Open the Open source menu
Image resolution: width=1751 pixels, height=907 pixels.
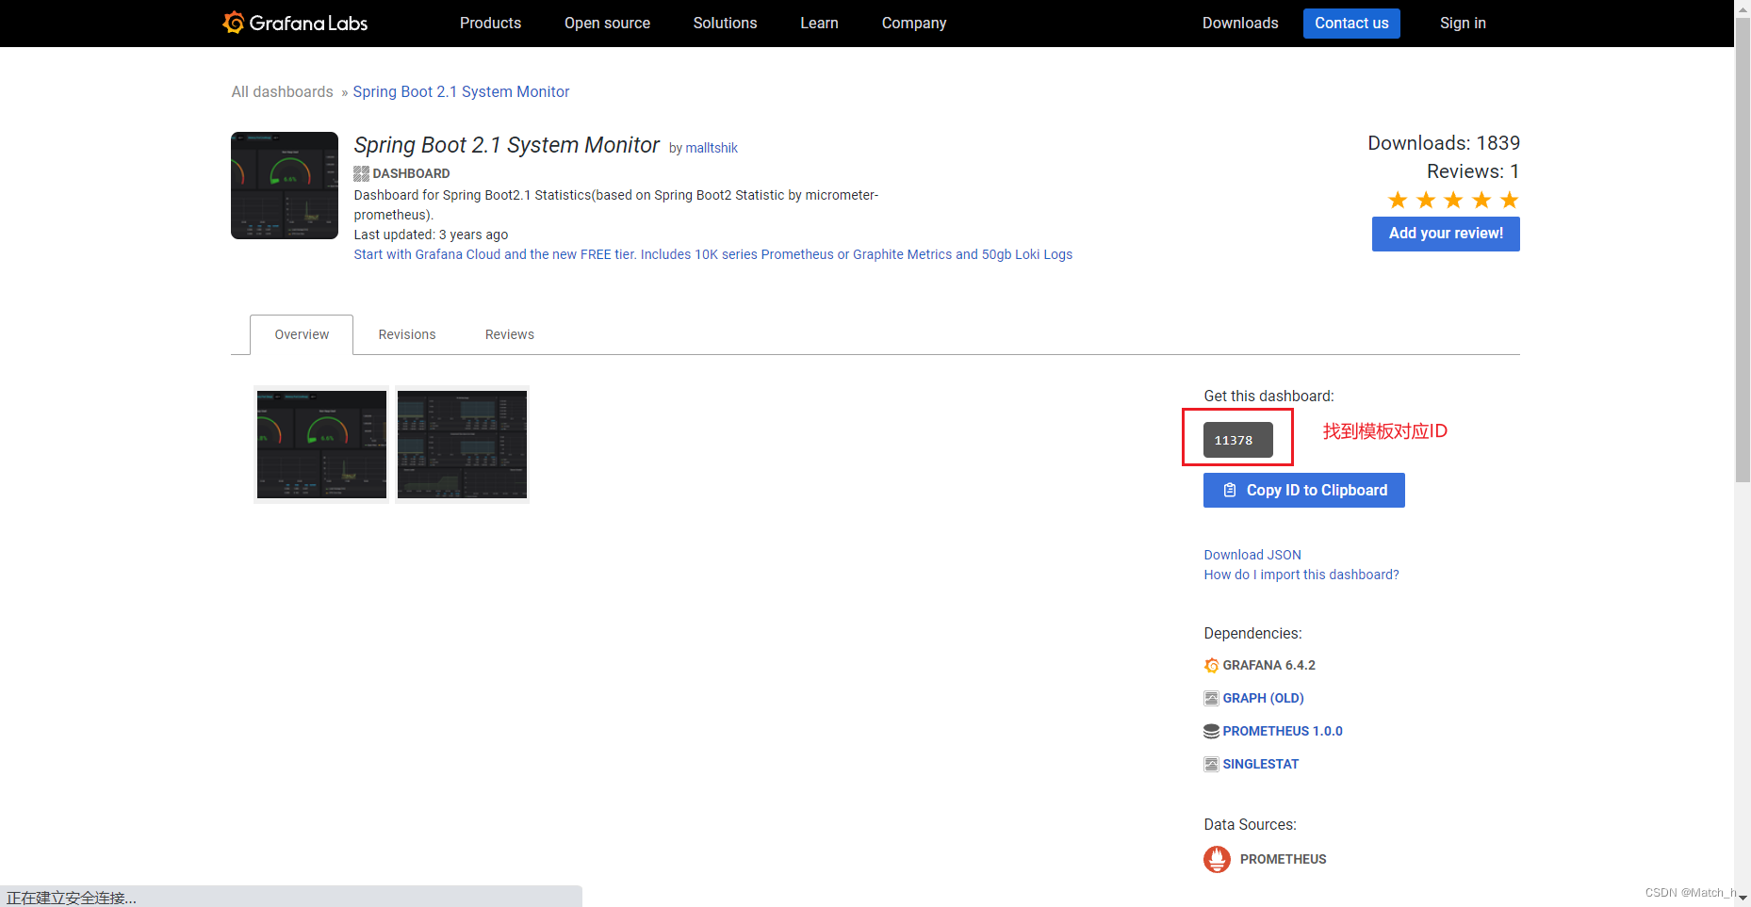click(x=607, y=23)
